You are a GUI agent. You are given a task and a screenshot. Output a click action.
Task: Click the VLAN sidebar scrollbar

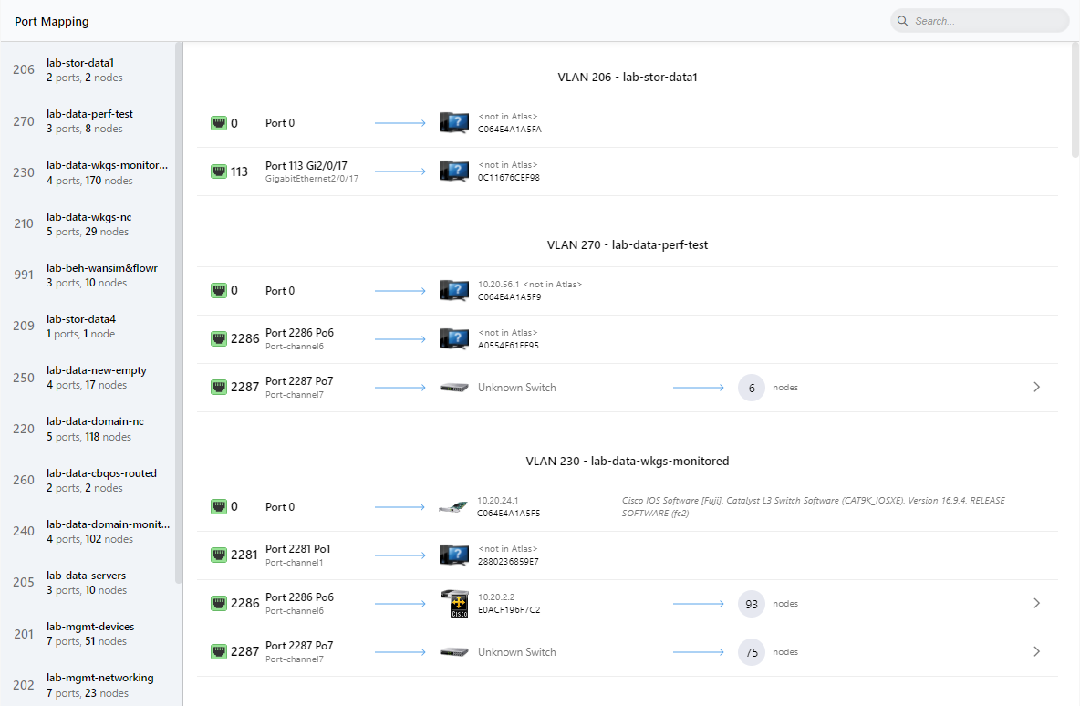(179, 314)
